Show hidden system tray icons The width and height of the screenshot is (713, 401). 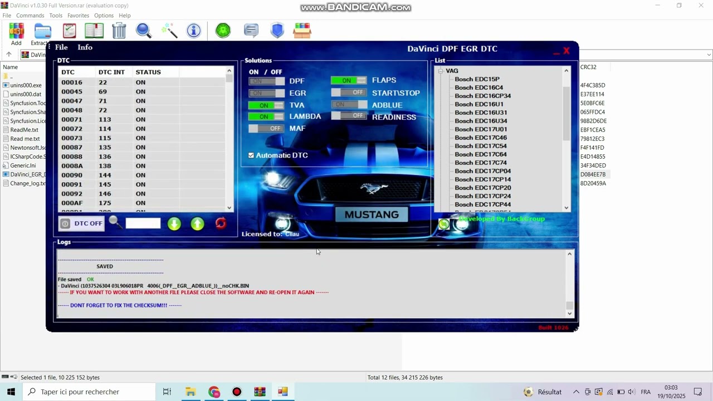tap(576, 392)
